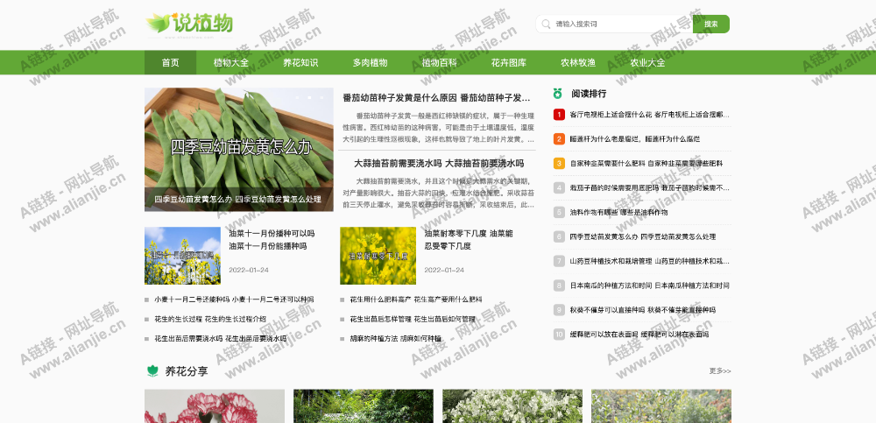
Task: Go to the 多肉植物 menu item
Action: click(370, 63)
